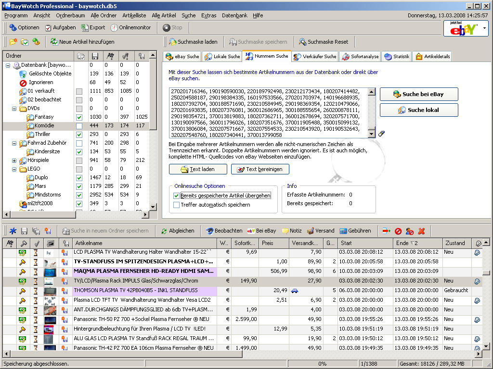
Task: Select the MAQMA PLASMA FERNSEHER result row
Action: point(243,271)
